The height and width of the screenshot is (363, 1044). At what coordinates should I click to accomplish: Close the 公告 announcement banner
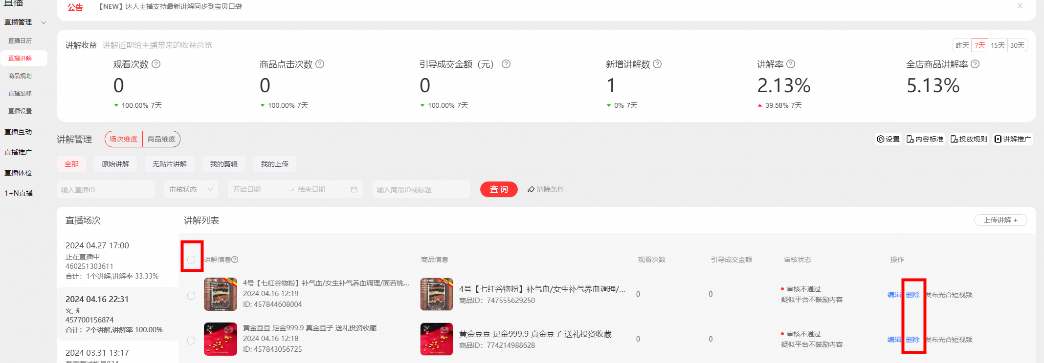[x=1020, y=6]
